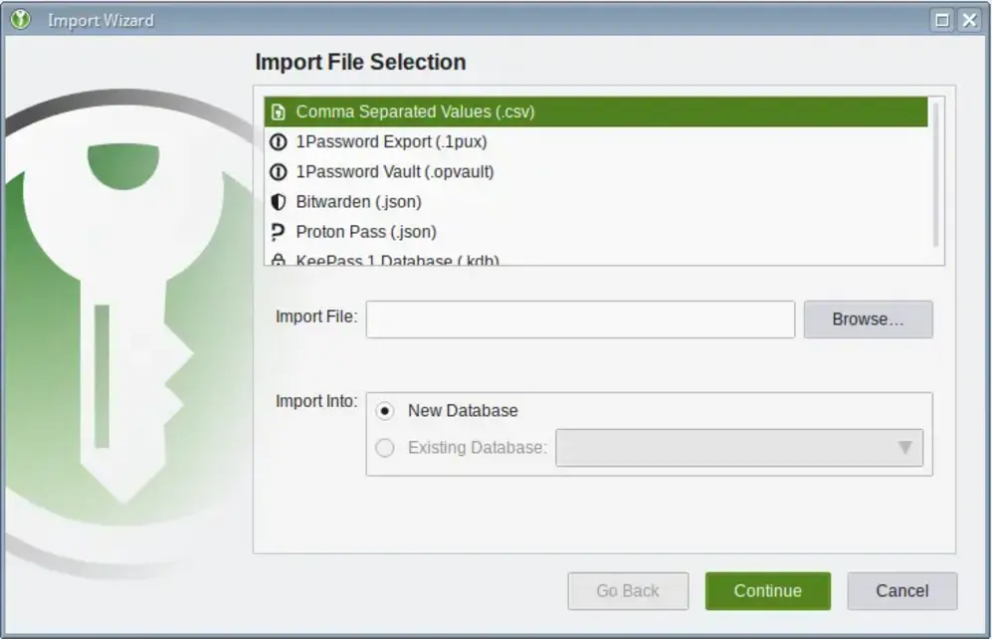The width and height of the screenshot is (992, 639).
Task: Select the Existing Database radio button
Action: pos(385,448)
